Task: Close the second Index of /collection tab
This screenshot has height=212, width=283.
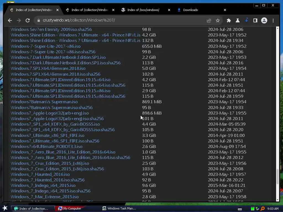Action: coord(113,10)
